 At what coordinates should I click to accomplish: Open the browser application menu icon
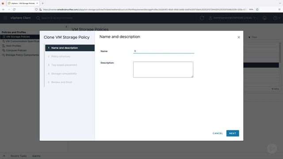(279, 9)
